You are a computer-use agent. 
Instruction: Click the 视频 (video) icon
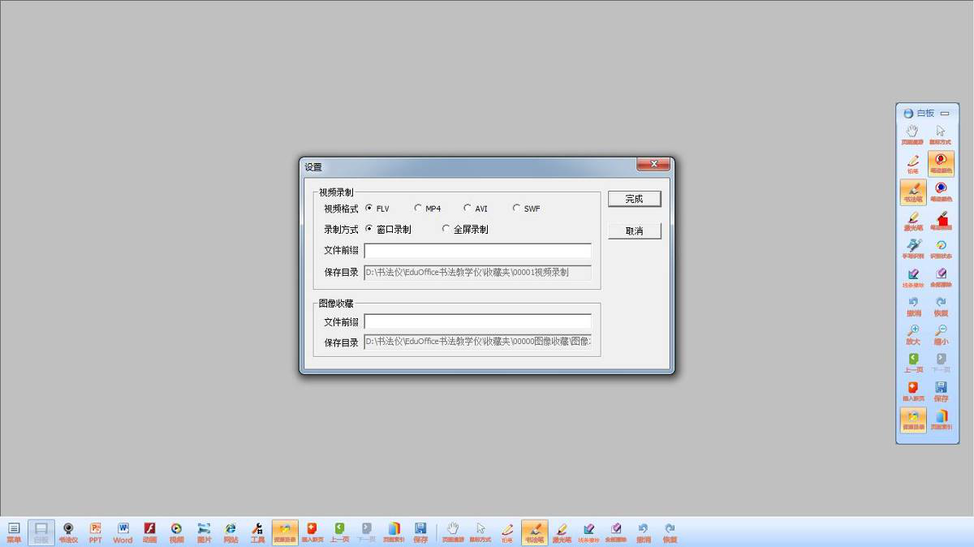point(176,532)
